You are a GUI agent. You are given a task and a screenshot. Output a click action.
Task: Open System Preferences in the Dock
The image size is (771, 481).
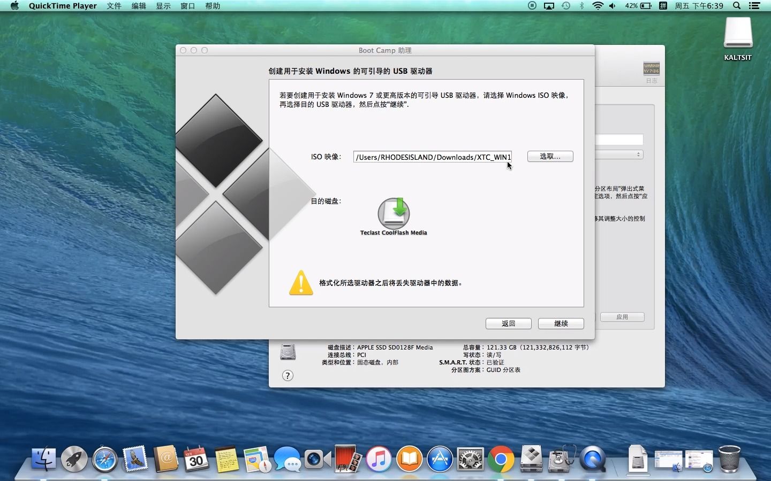pyautogui.click(x=471, y=459)
